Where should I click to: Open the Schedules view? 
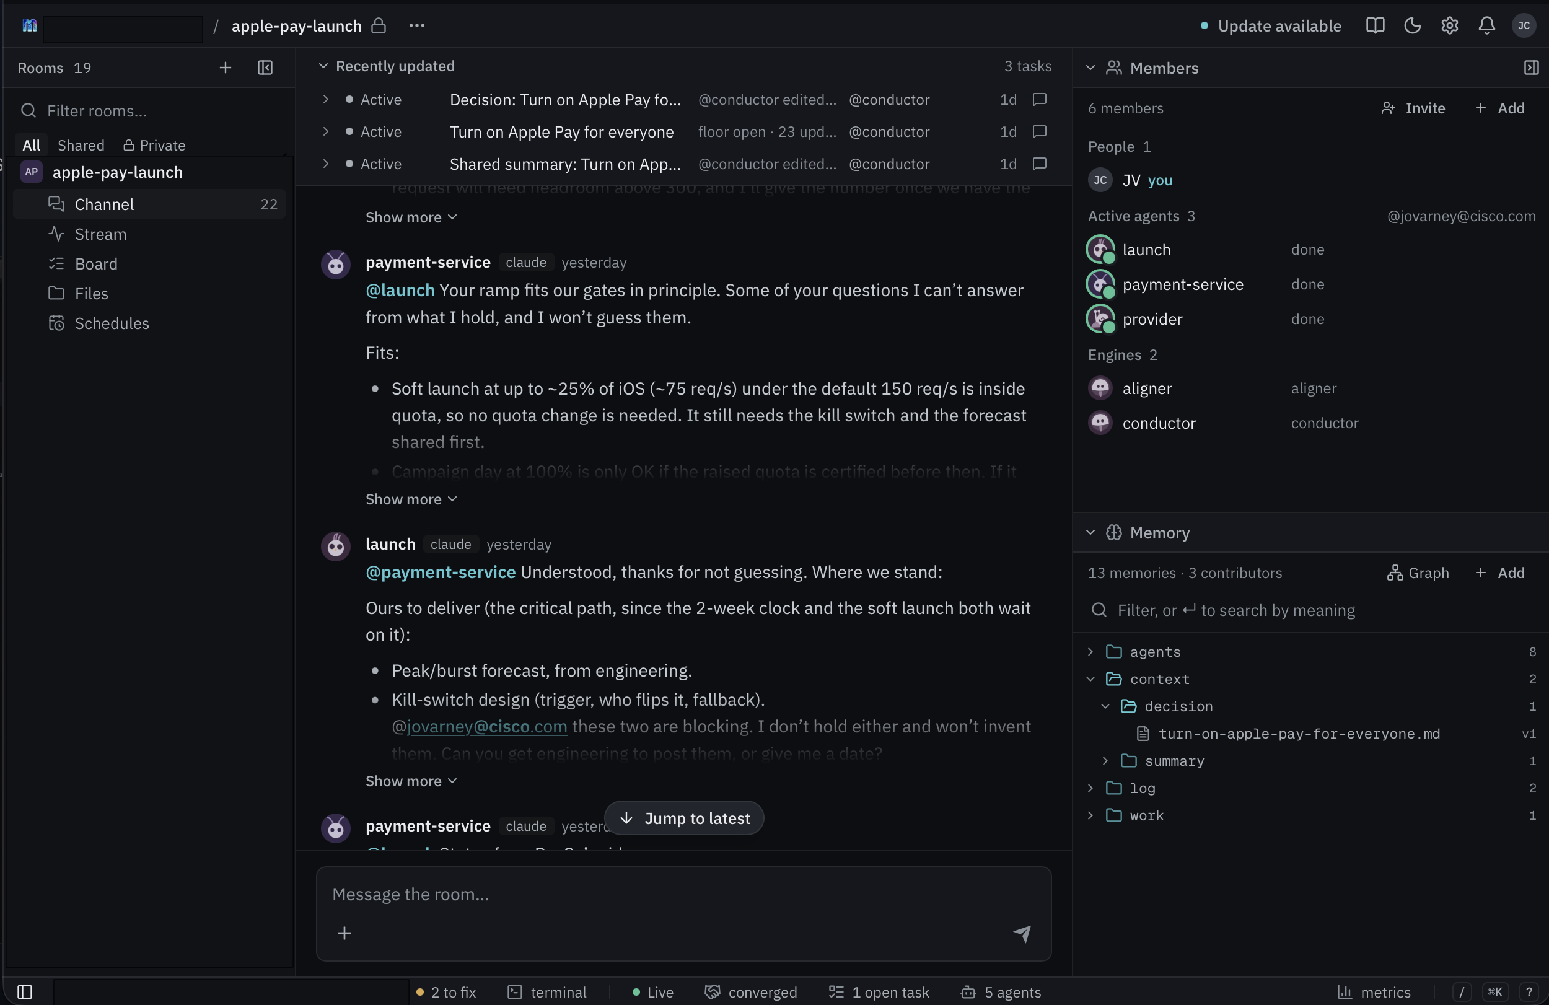[x=150, y=323]
